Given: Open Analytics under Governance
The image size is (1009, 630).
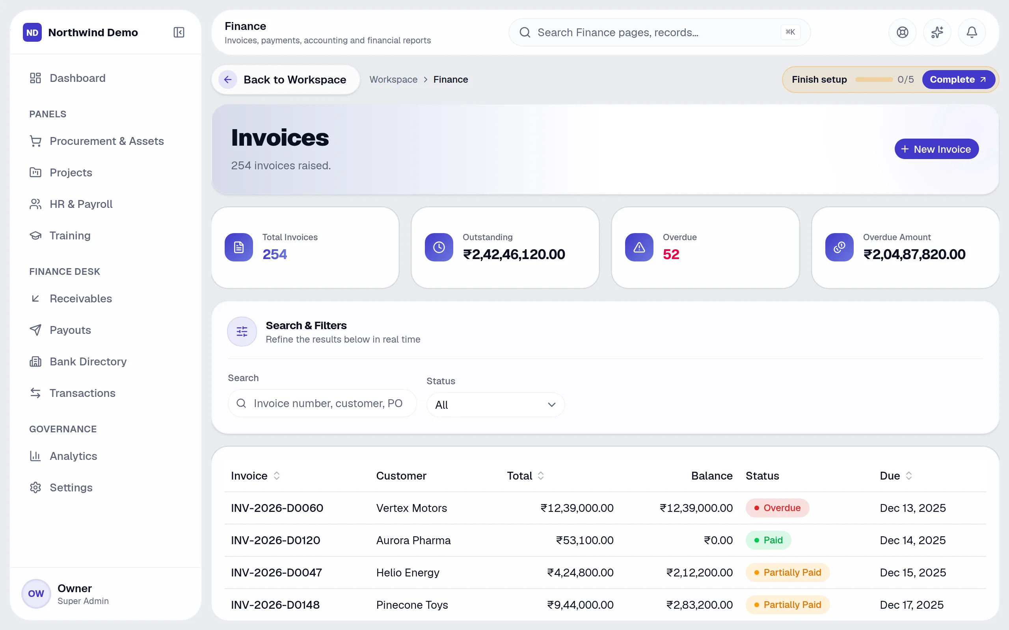Looking at the screenshot, I should 105,456.
